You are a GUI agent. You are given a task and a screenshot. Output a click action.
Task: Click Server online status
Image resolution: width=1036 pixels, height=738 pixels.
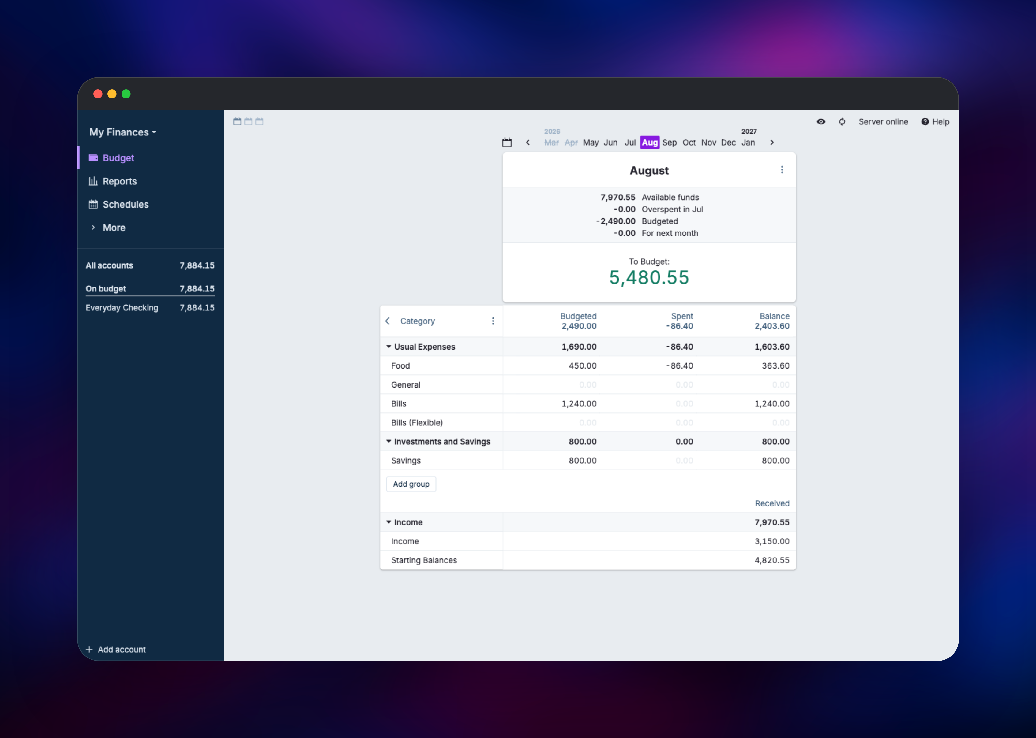point(883,122)
